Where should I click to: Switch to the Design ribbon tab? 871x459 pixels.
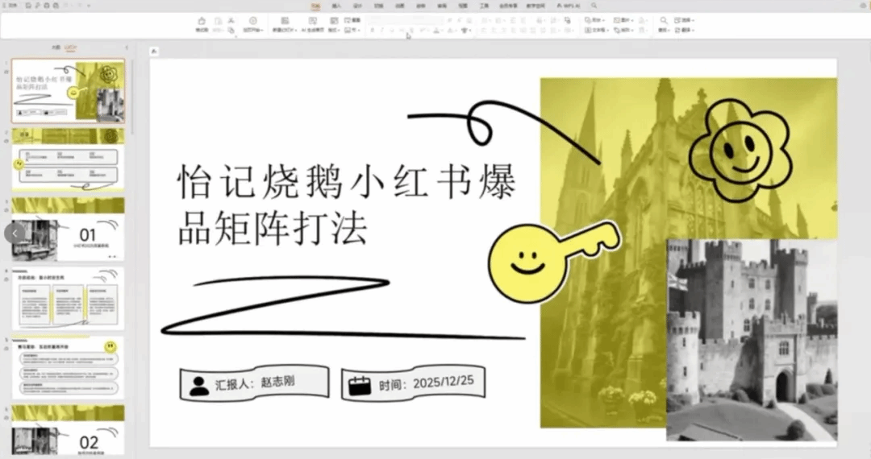tap(358, 6)
